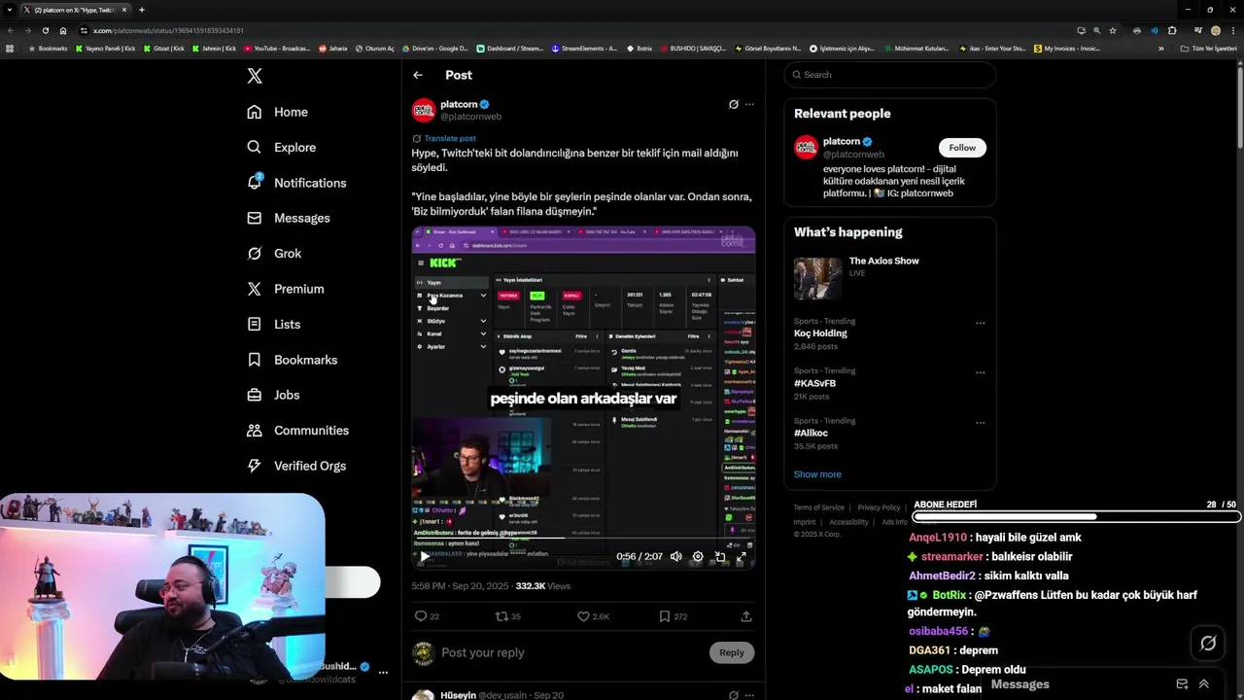
Task: Toggle video picture-in-picture mode
Action: [720, 557]
